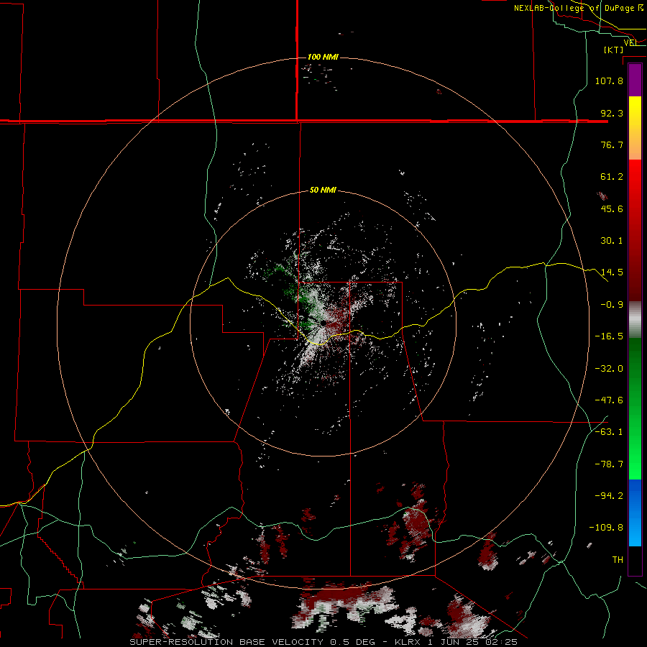
Task: Click the -94.2 velocity scale value
Action: point(609,495)
